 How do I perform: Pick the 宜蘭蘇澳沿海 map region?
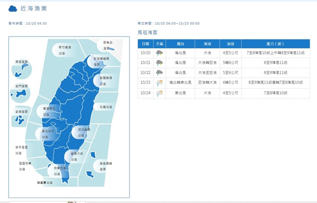pos(106,81)
